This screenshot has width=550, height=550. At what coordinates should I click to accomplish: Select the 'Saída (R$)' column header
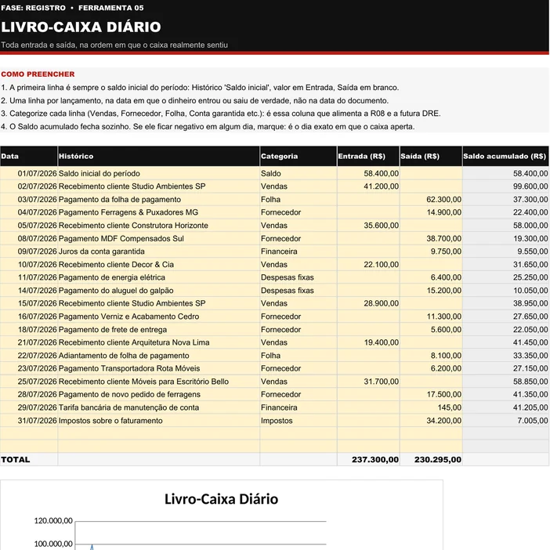(x=431, y=156)
